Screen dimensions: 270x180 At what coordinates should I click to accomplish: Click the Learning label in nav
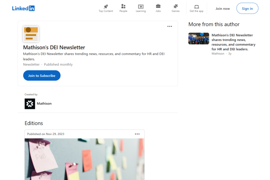coord(141,11)
